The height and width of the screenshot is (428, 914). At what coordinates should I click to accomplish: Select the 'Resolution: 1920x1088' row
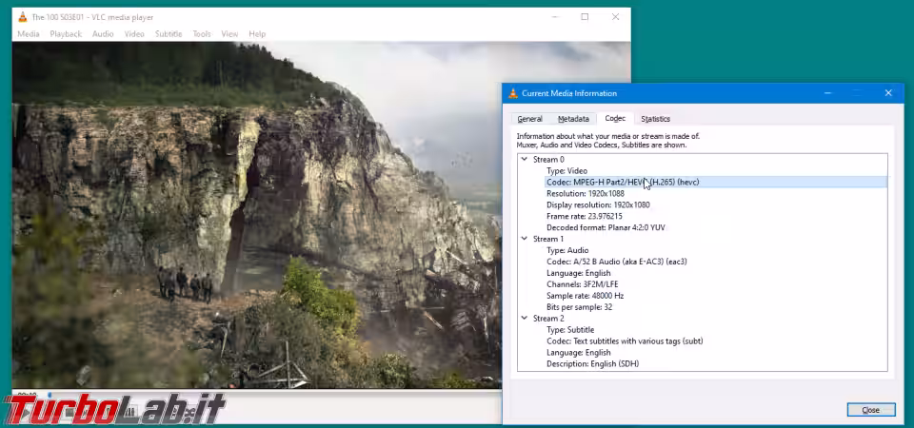716,193
